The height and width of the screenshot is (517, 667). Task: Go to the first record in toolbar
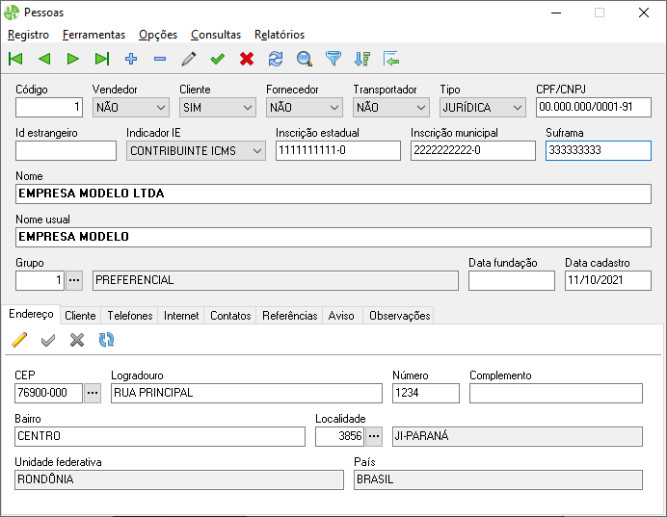coord(15,60)
